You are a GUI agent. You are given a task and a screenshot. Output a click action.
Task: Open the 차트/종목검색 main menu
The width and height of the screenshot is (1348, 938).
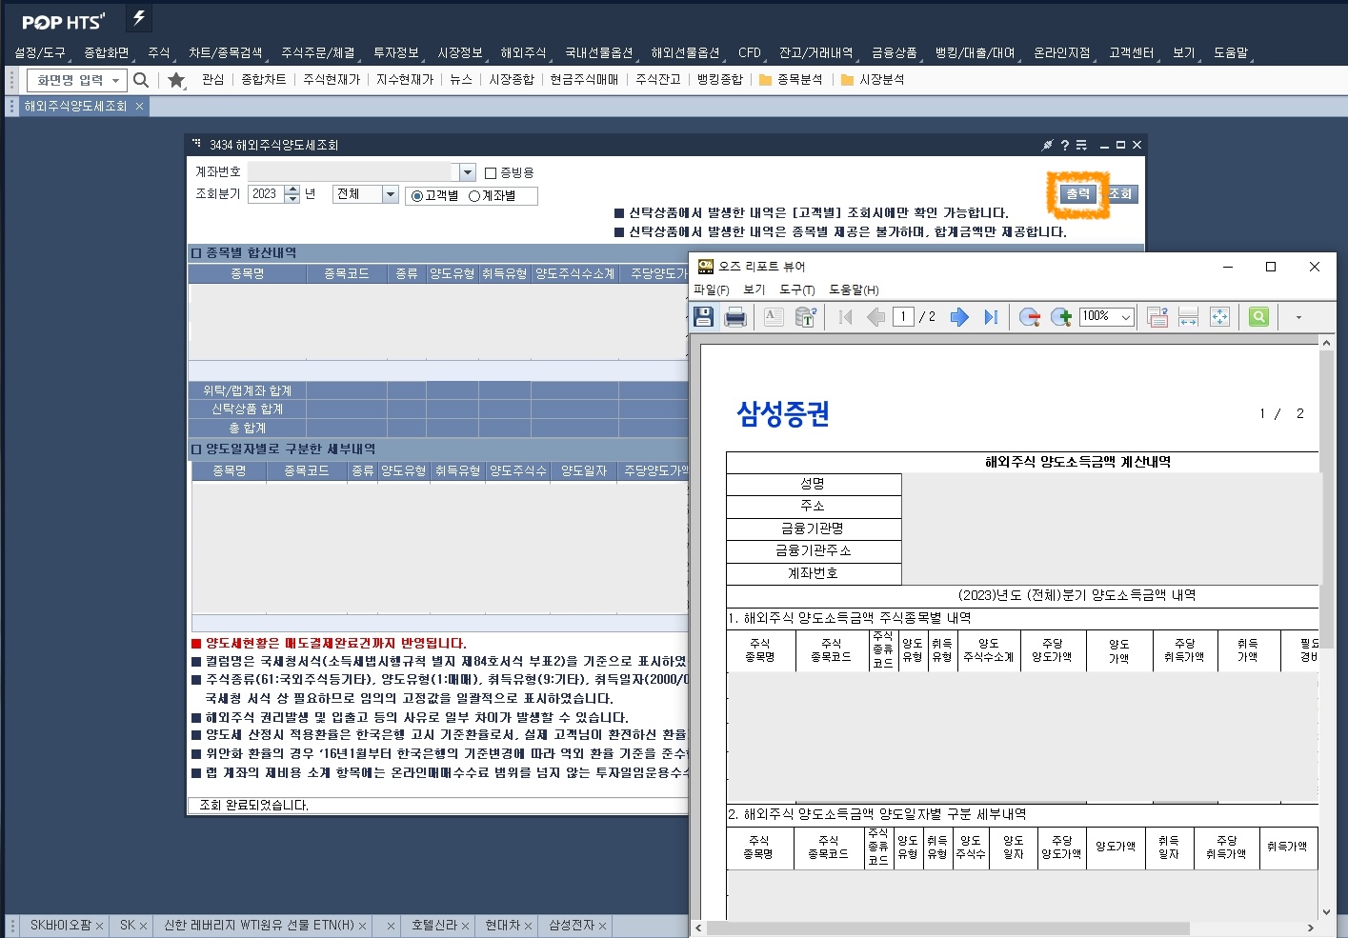pyautogui.click(x=225, y=53)
